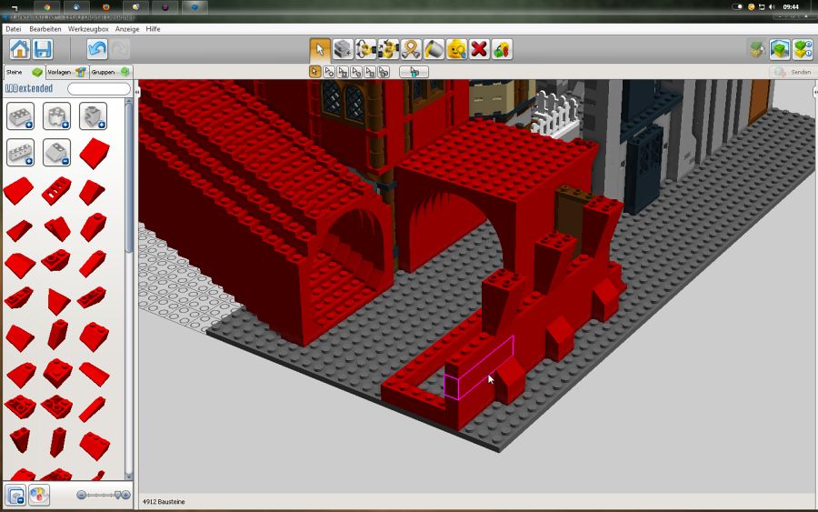Select the Clone brick tool
The width and height of the screenshot is (818, 512).
point(343,49)
